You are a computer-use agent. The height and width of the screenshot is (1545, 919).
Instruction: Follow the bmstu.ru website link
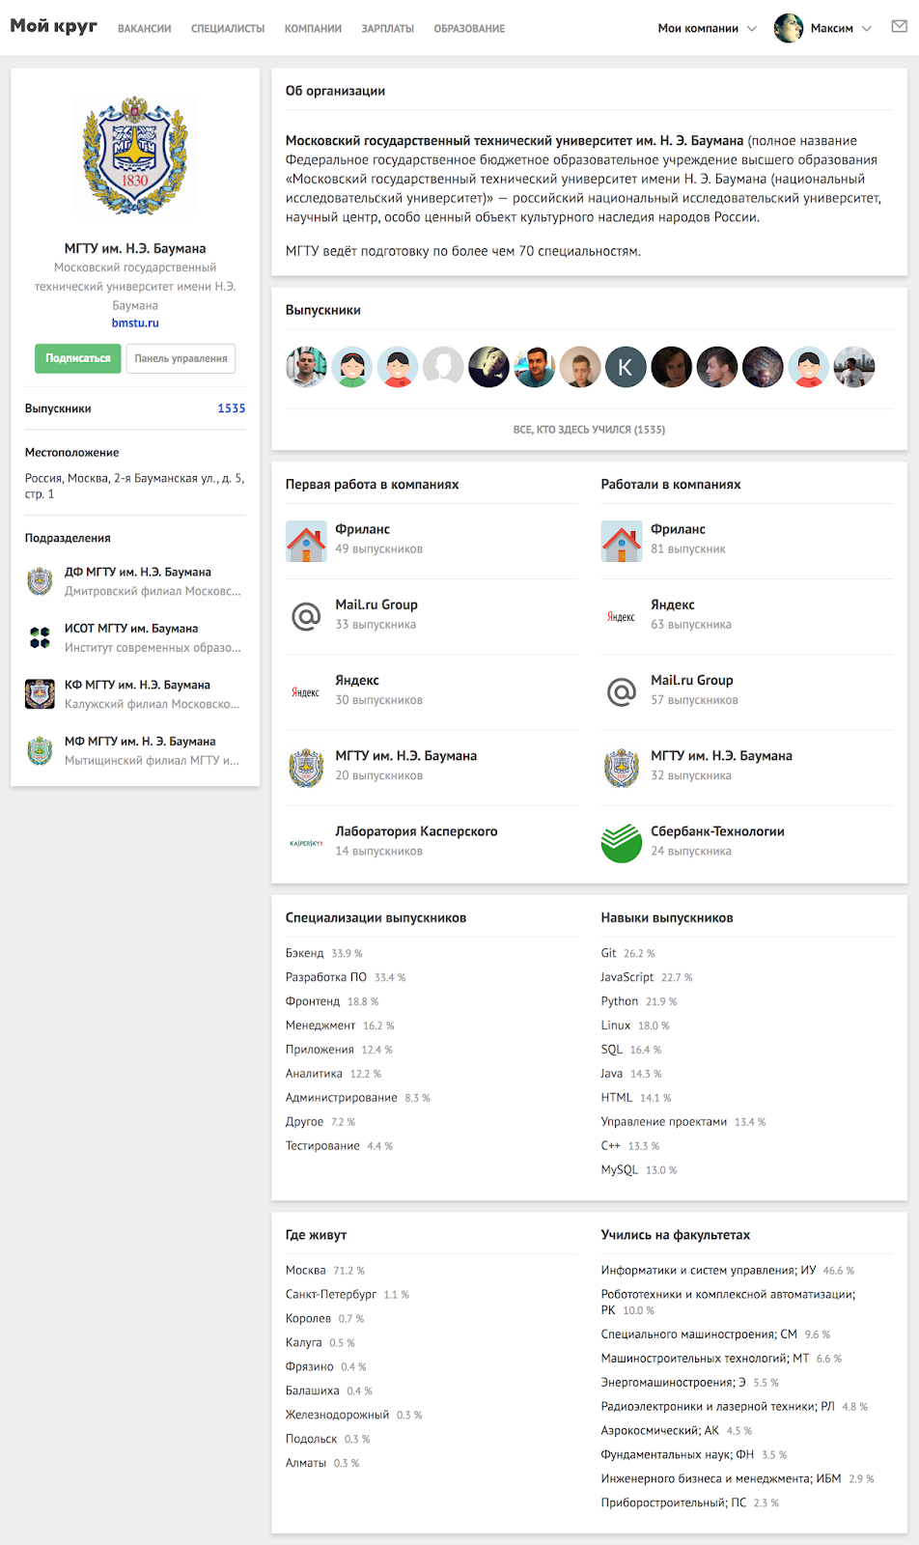[135, 323]
